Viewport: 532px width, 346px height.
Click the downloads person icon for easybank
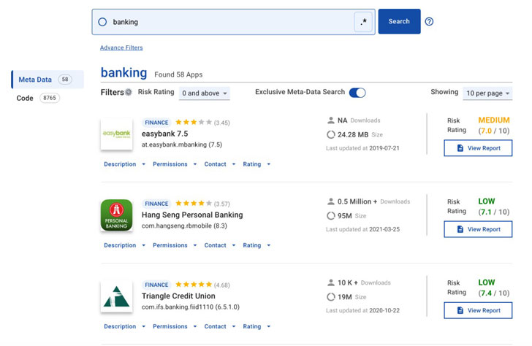pos(331,120)
